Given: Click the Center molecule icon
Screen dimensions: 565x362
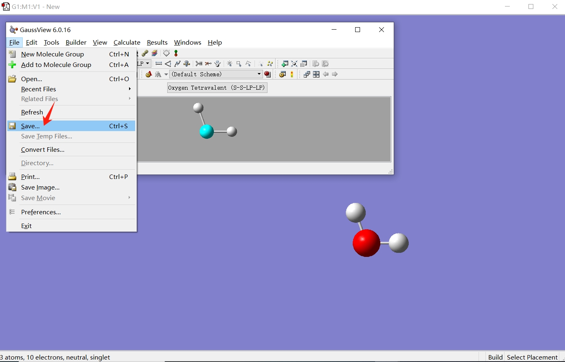Looking at the screenshot, I should tap(294, 64).
